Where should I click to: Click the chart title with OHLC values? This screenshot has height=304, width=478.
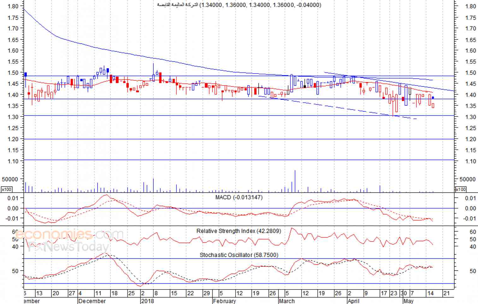[x=239, y=5]
